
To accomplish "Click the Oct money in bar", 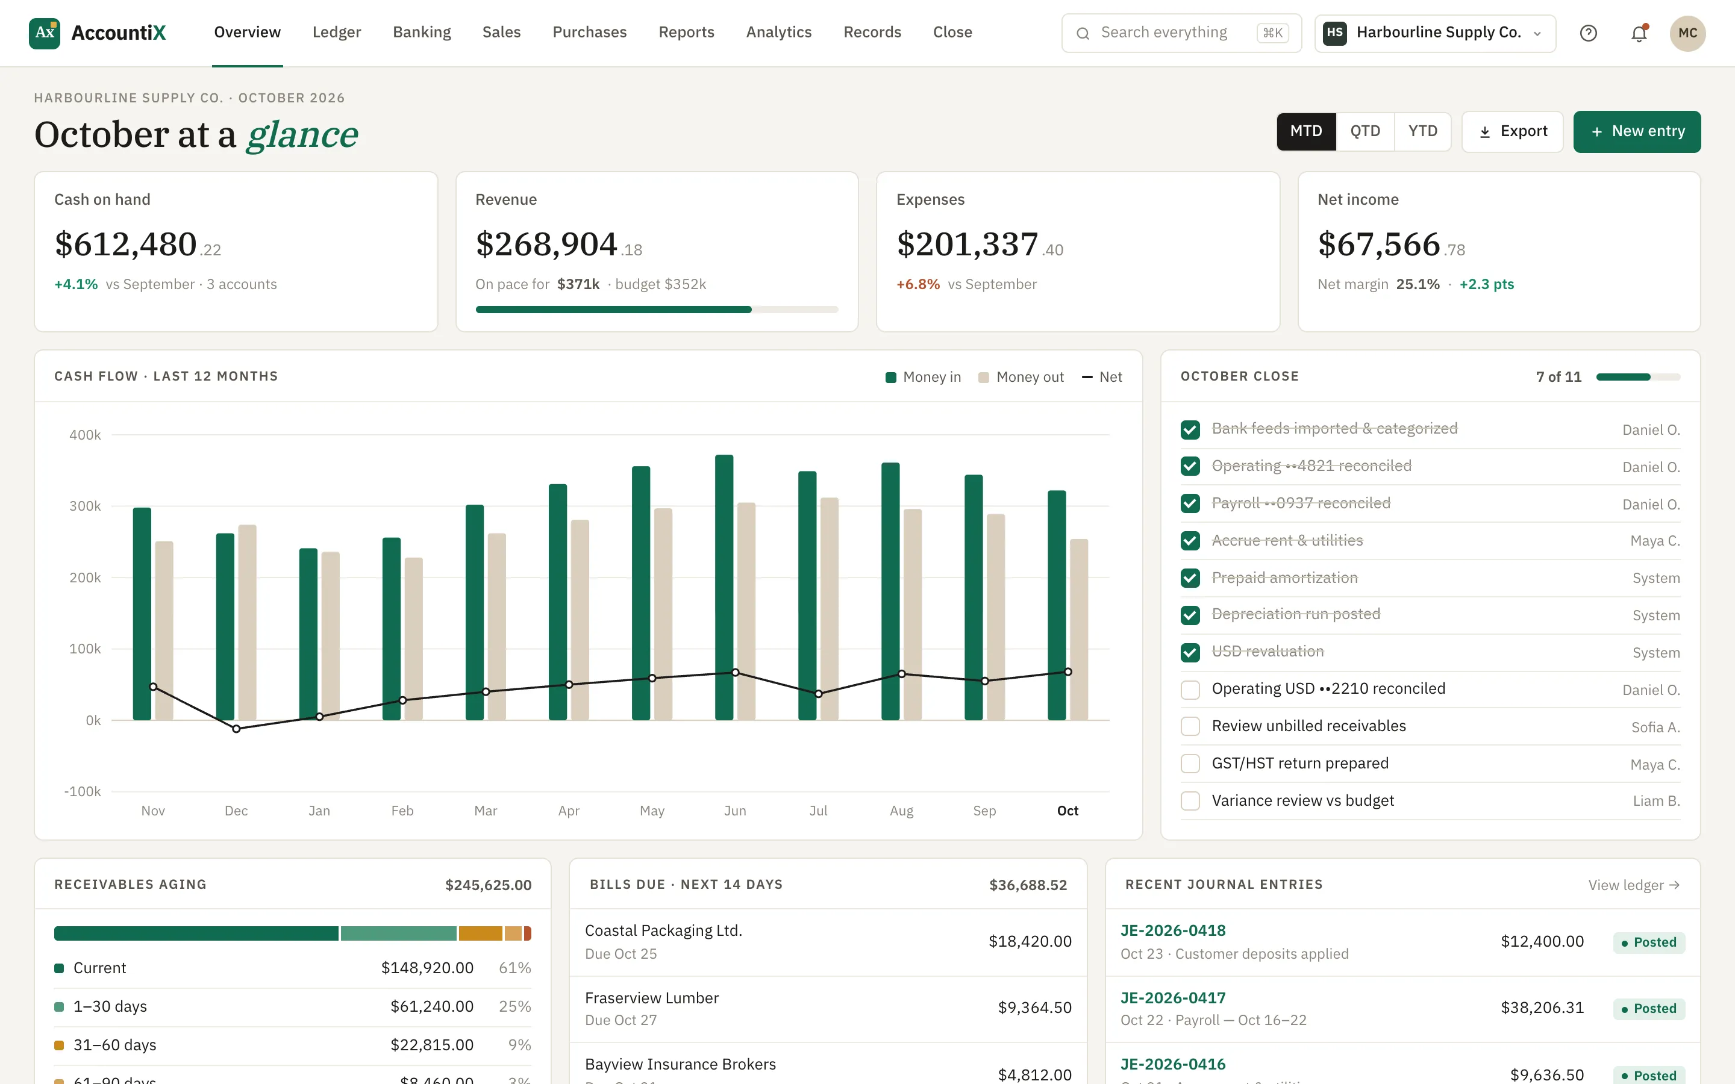I will (1056, 605).
